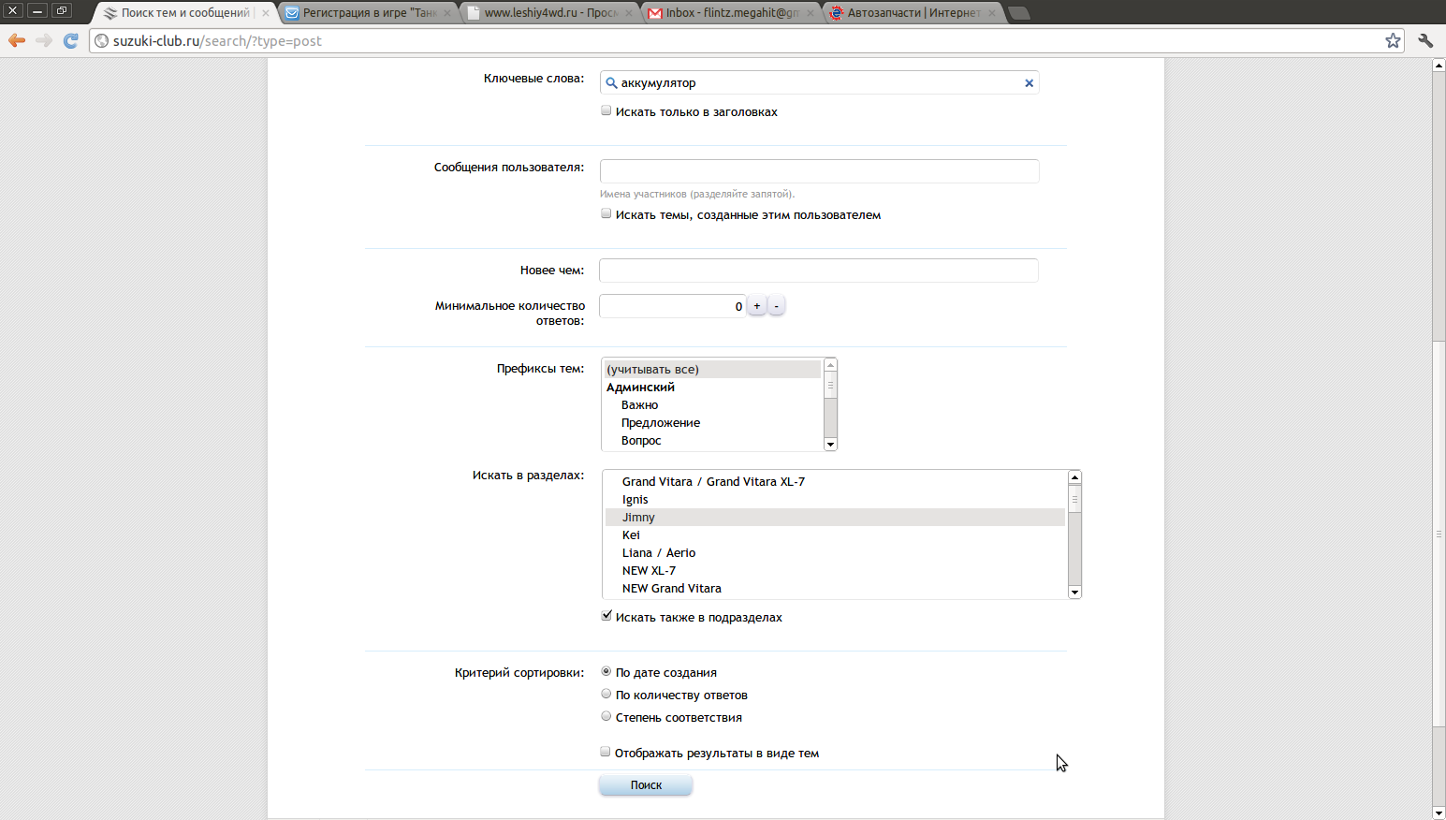Clear the keyword field with the X icon
Screen dimensions: 1446x820
(1029, 83)
